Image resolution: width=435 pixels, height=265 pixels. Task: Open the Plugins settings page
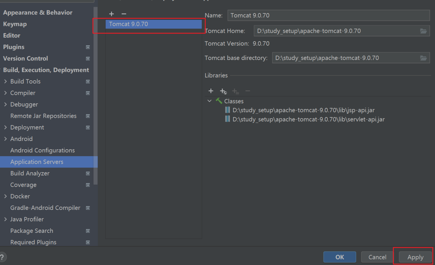click(x=13, y=47)
